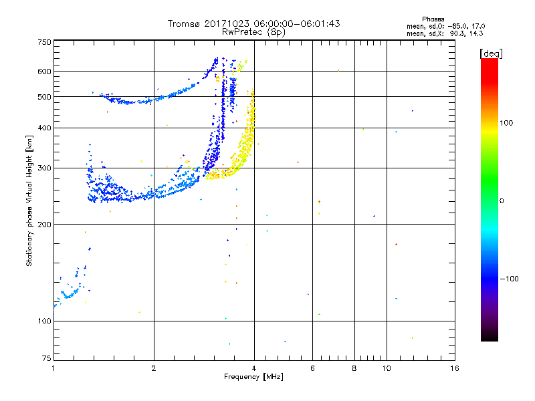Click the colorbar '-100' tick label
The width and height of the screenshot is (535, 401).
click(x=510, y=279)
